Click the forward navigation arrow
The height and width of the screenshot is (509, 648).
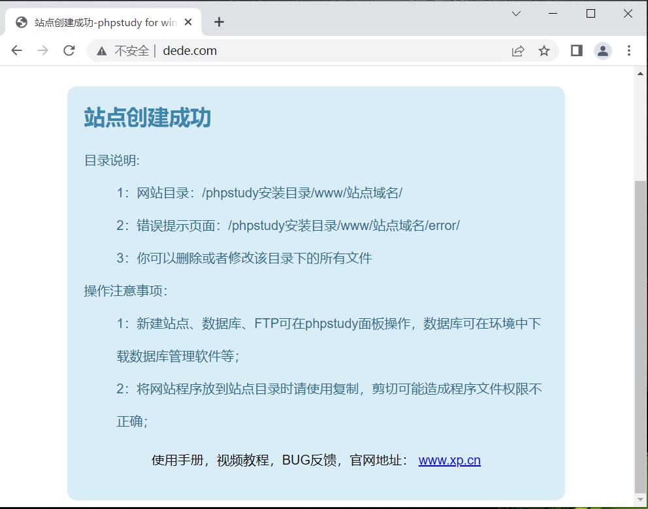coord(42,50)
